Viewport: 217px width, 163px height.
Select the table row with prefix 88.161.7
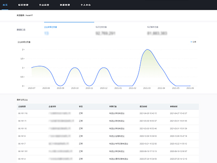pos(108,144)
